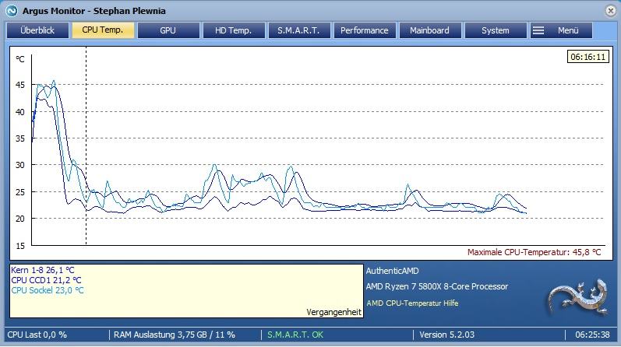Show the Performance tab

coord(365,30)
